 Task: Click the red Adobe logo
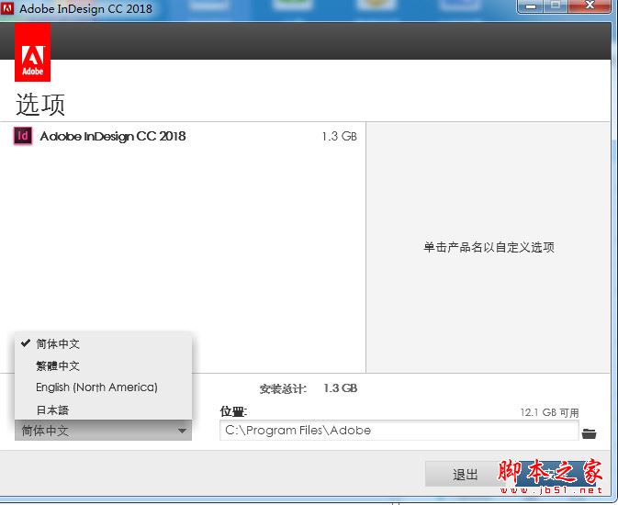[33, 52]
